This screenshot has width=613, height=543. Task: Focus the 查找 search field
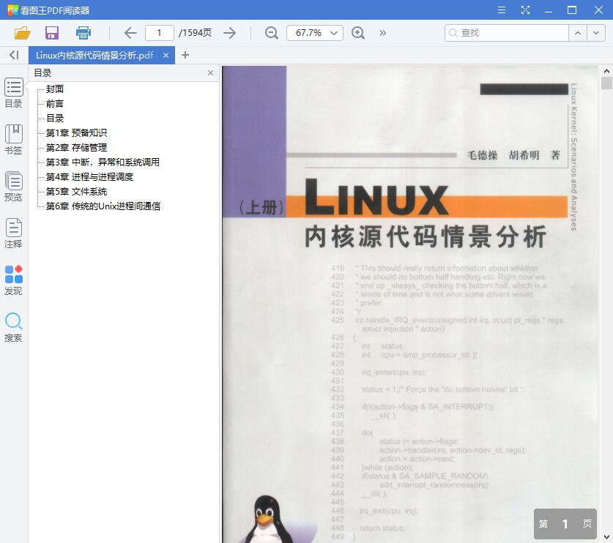[x=506, y=33]
